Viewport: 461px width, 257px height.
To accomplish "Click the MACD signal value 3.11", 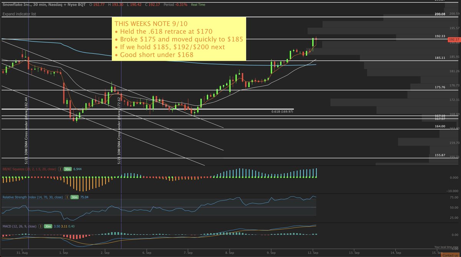I will click(63, 227).
